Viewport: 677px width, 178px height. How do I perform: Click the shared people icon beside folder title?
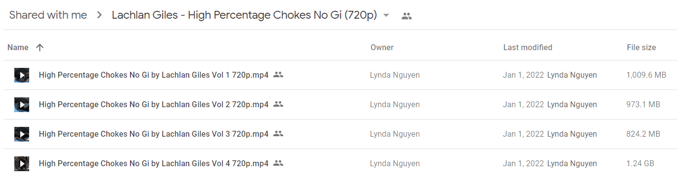click(x=407, y=16)
